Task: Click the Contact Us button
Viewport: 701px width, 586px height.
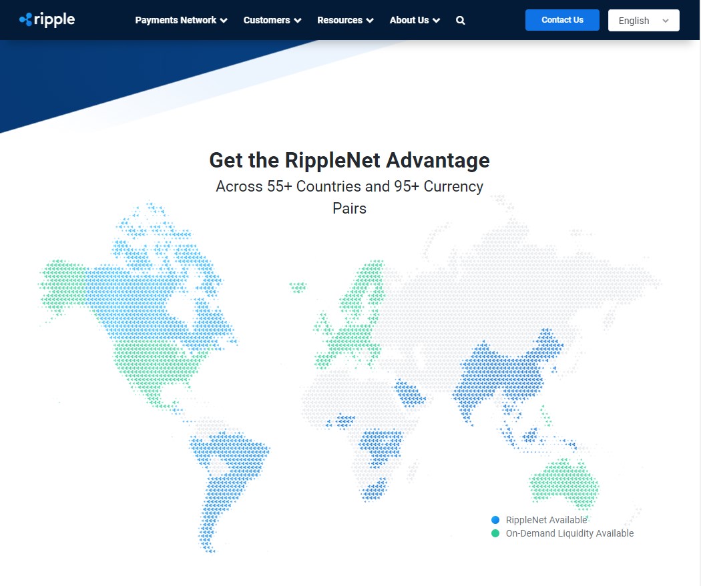Action: (x=562, y=20)
